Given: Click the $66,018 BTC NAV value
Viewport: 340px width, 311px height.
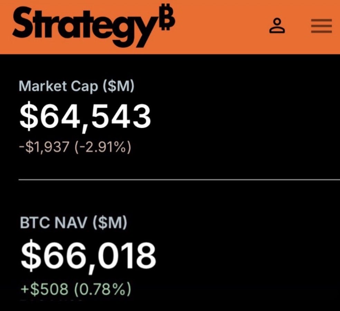Looking at the screenshot, I should click(88, 257).
